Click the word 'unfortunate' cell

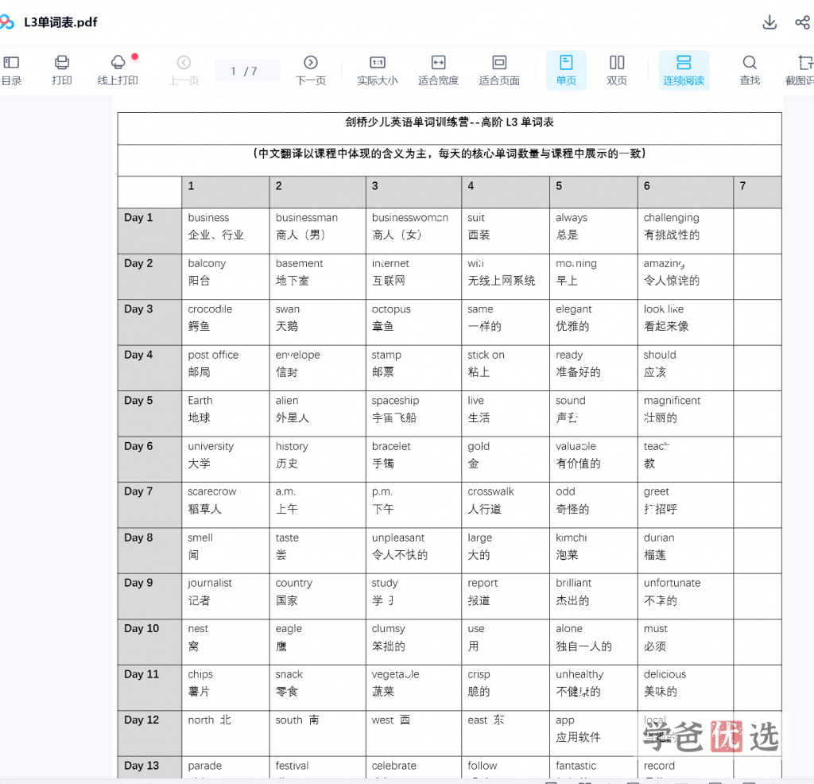pyautogui.click(x=685, y=596)
